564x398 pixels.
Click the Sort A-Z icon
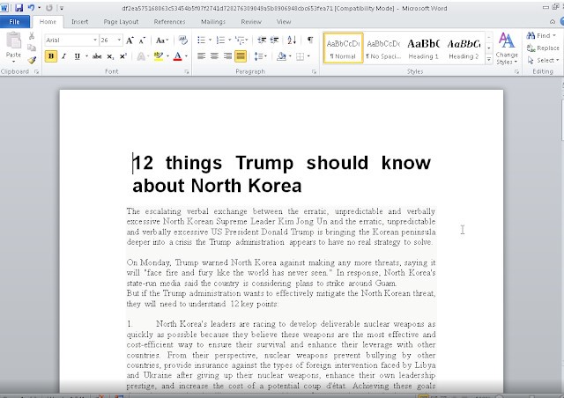pos(293,41)
